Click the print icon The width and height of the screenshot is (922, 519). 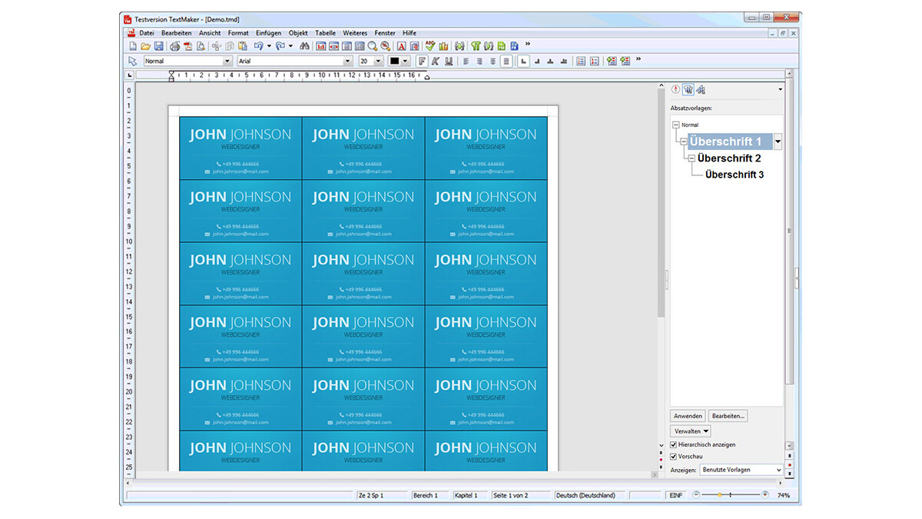click(x=175, y=46)
